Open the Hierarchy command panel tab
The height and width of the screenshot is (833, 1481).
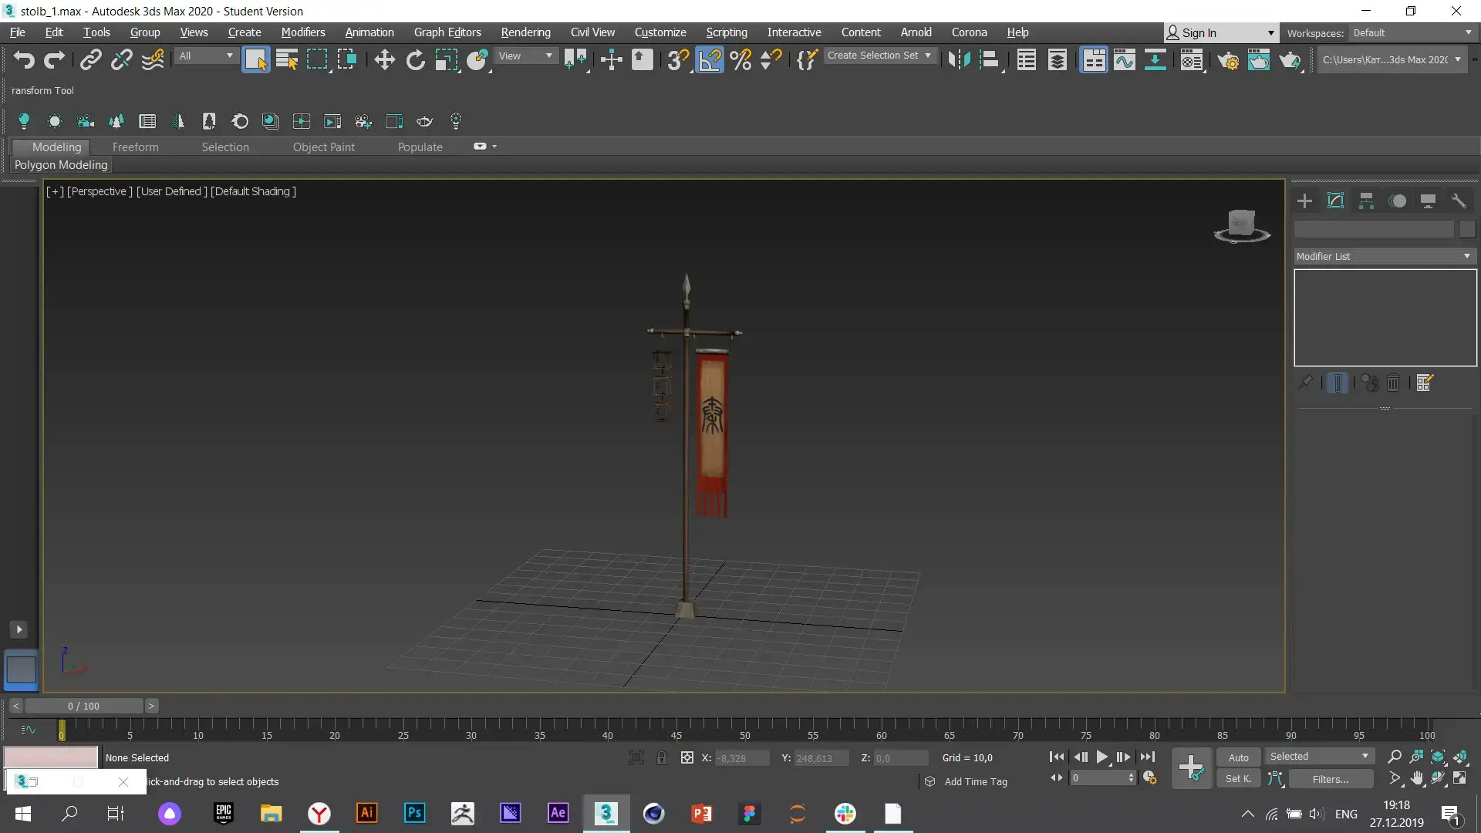click(1366, 201)
